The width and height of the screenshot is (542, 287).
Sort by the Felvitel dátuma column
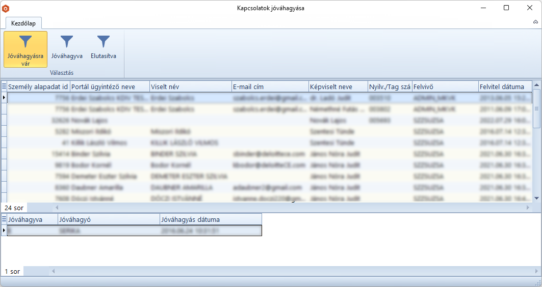pos(505,87)
